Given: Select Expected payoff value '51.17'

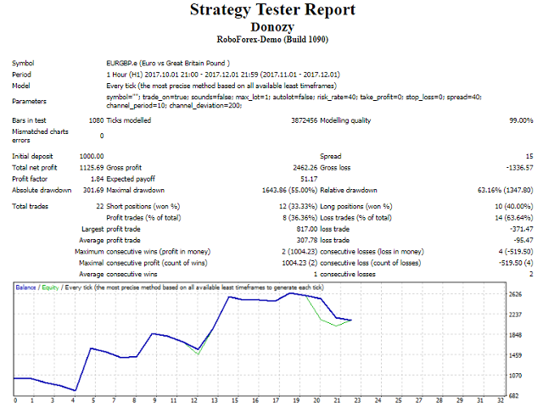Looking at the screenshot, I should pyautogui.click(x=309, y=179).
